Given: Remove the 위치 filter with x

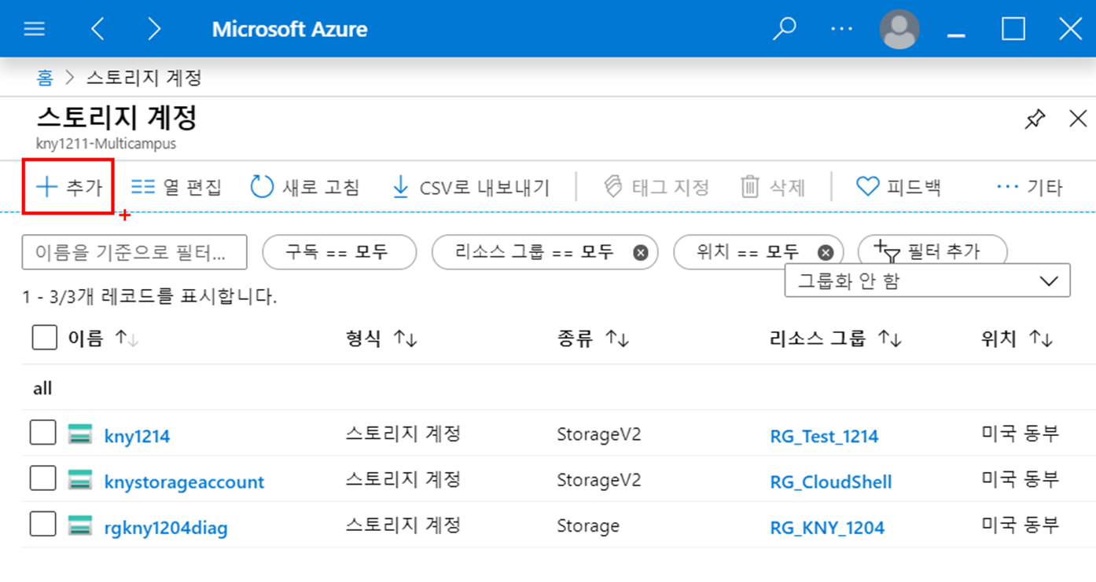Looking at the screenshot, I should pyautogui.click(x=826, y=253).
